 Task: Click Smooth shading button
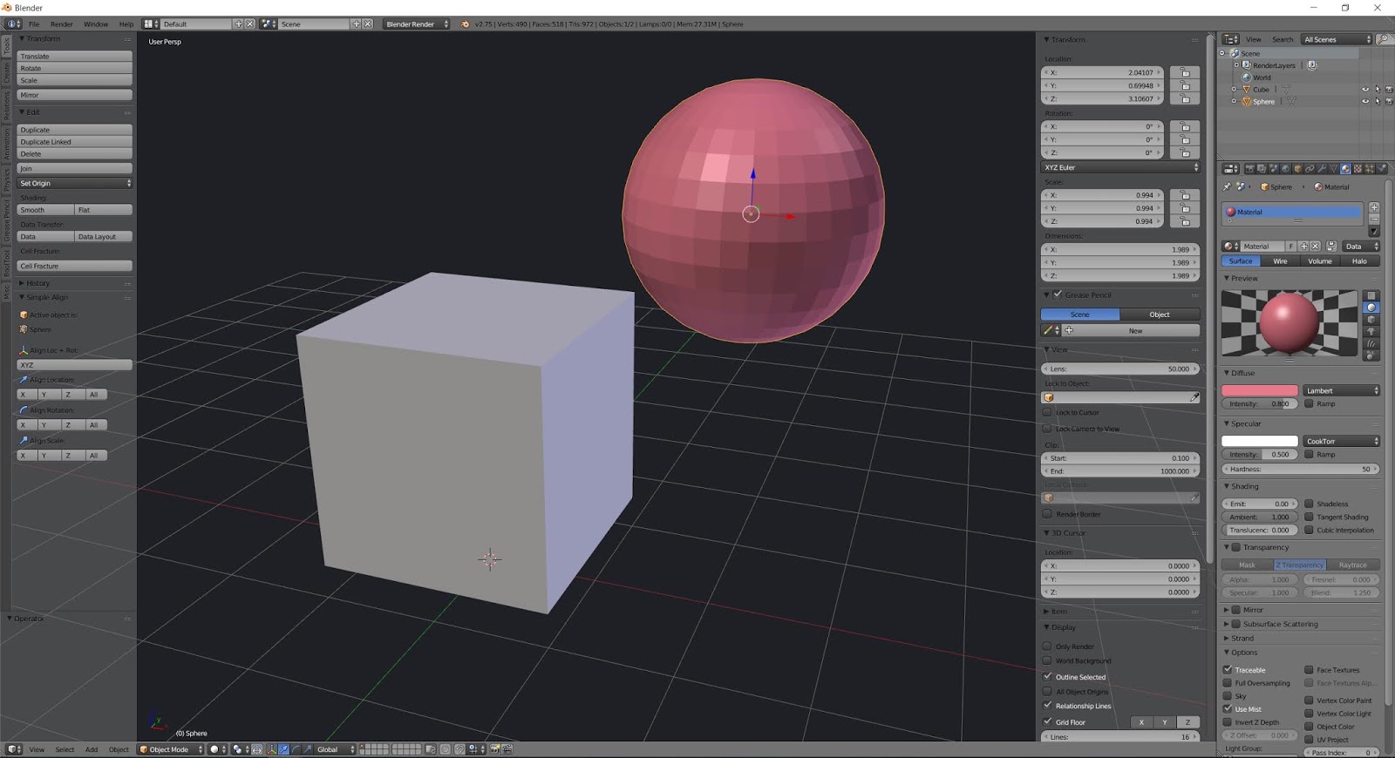coord(46,210)
